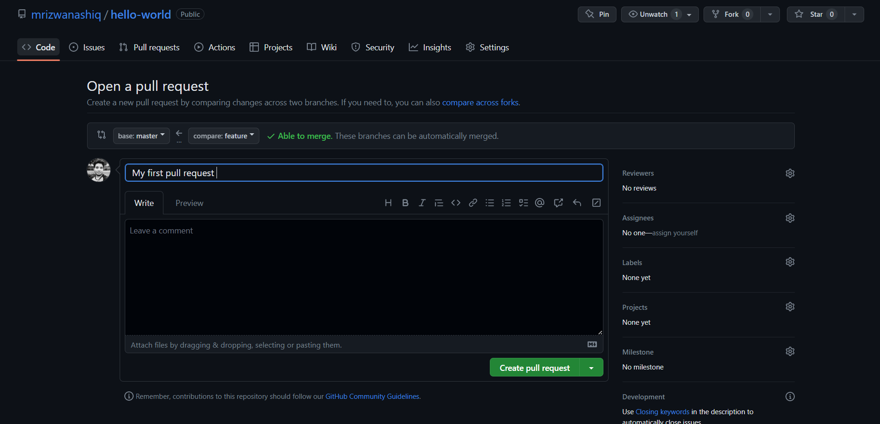Go to the Actions tab
Screen dimensions: 880x424
(x=215, y=47)
